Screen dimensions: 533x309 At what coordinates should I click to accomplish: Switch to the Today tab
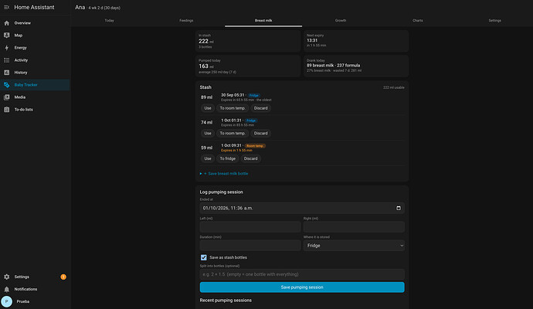(109, 20)
